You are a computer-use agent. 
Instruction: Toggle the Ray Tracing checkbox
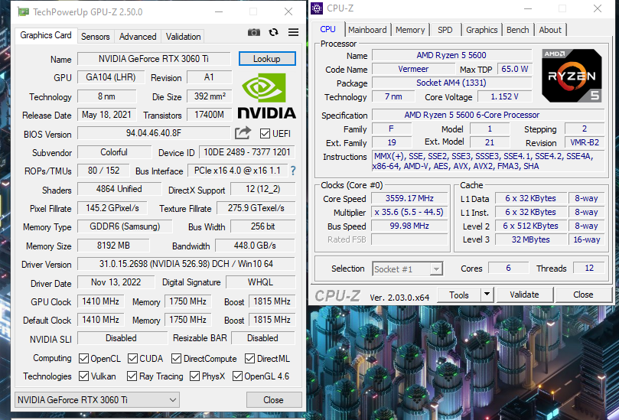tap(132, 376)
